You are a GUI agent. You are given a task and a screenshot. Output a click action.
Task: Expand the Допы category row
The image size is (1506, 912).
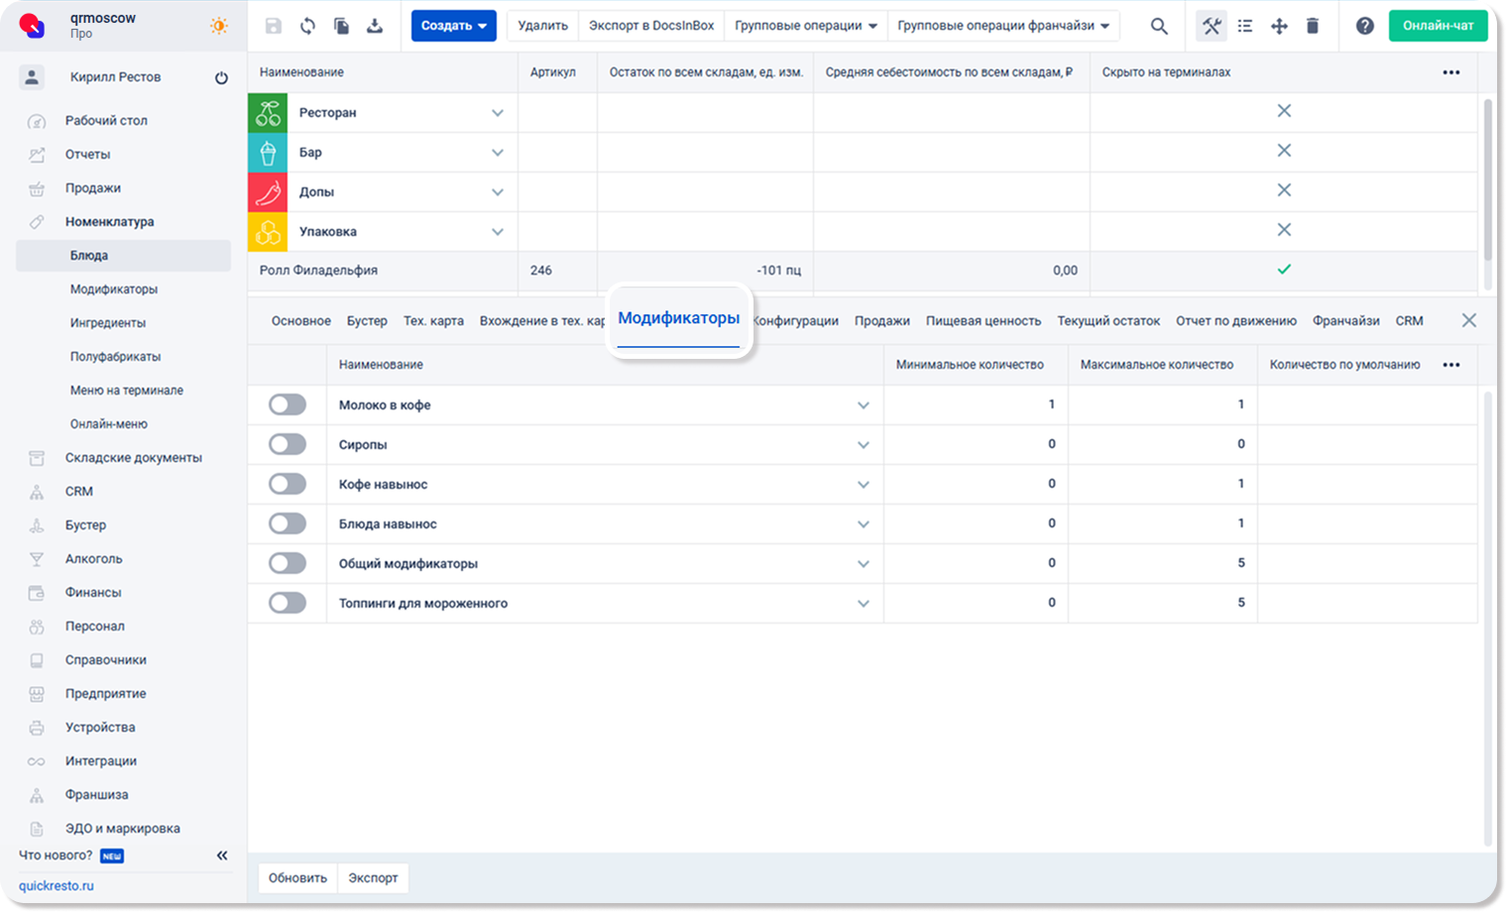pyautogui.click(x=498, y=192)
